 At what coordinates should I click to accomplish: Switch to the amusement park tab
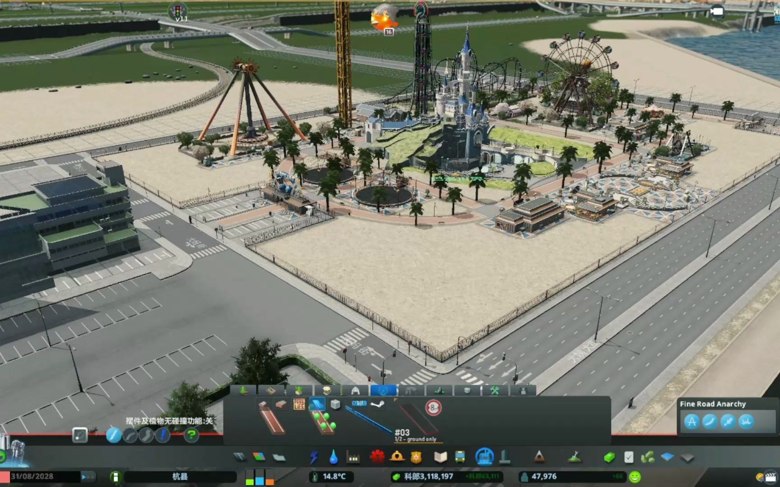327,390
